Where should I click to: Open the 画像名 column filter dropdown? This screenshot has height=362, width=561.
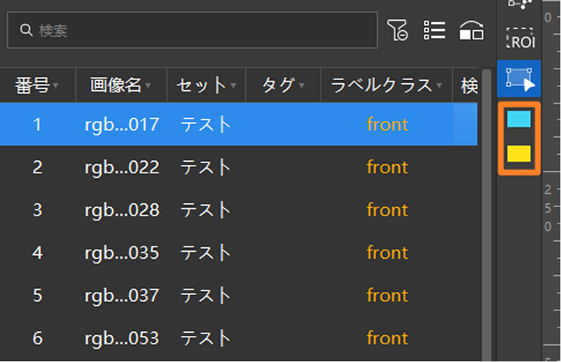[148, 85]
